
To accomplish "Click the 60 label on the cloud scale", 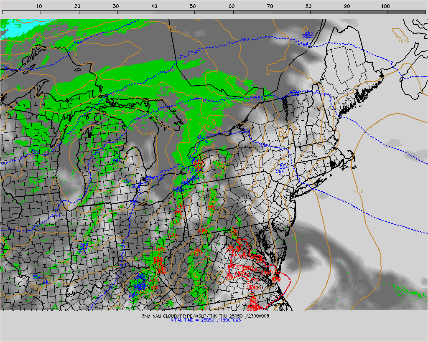I will [x=232, y=6].
